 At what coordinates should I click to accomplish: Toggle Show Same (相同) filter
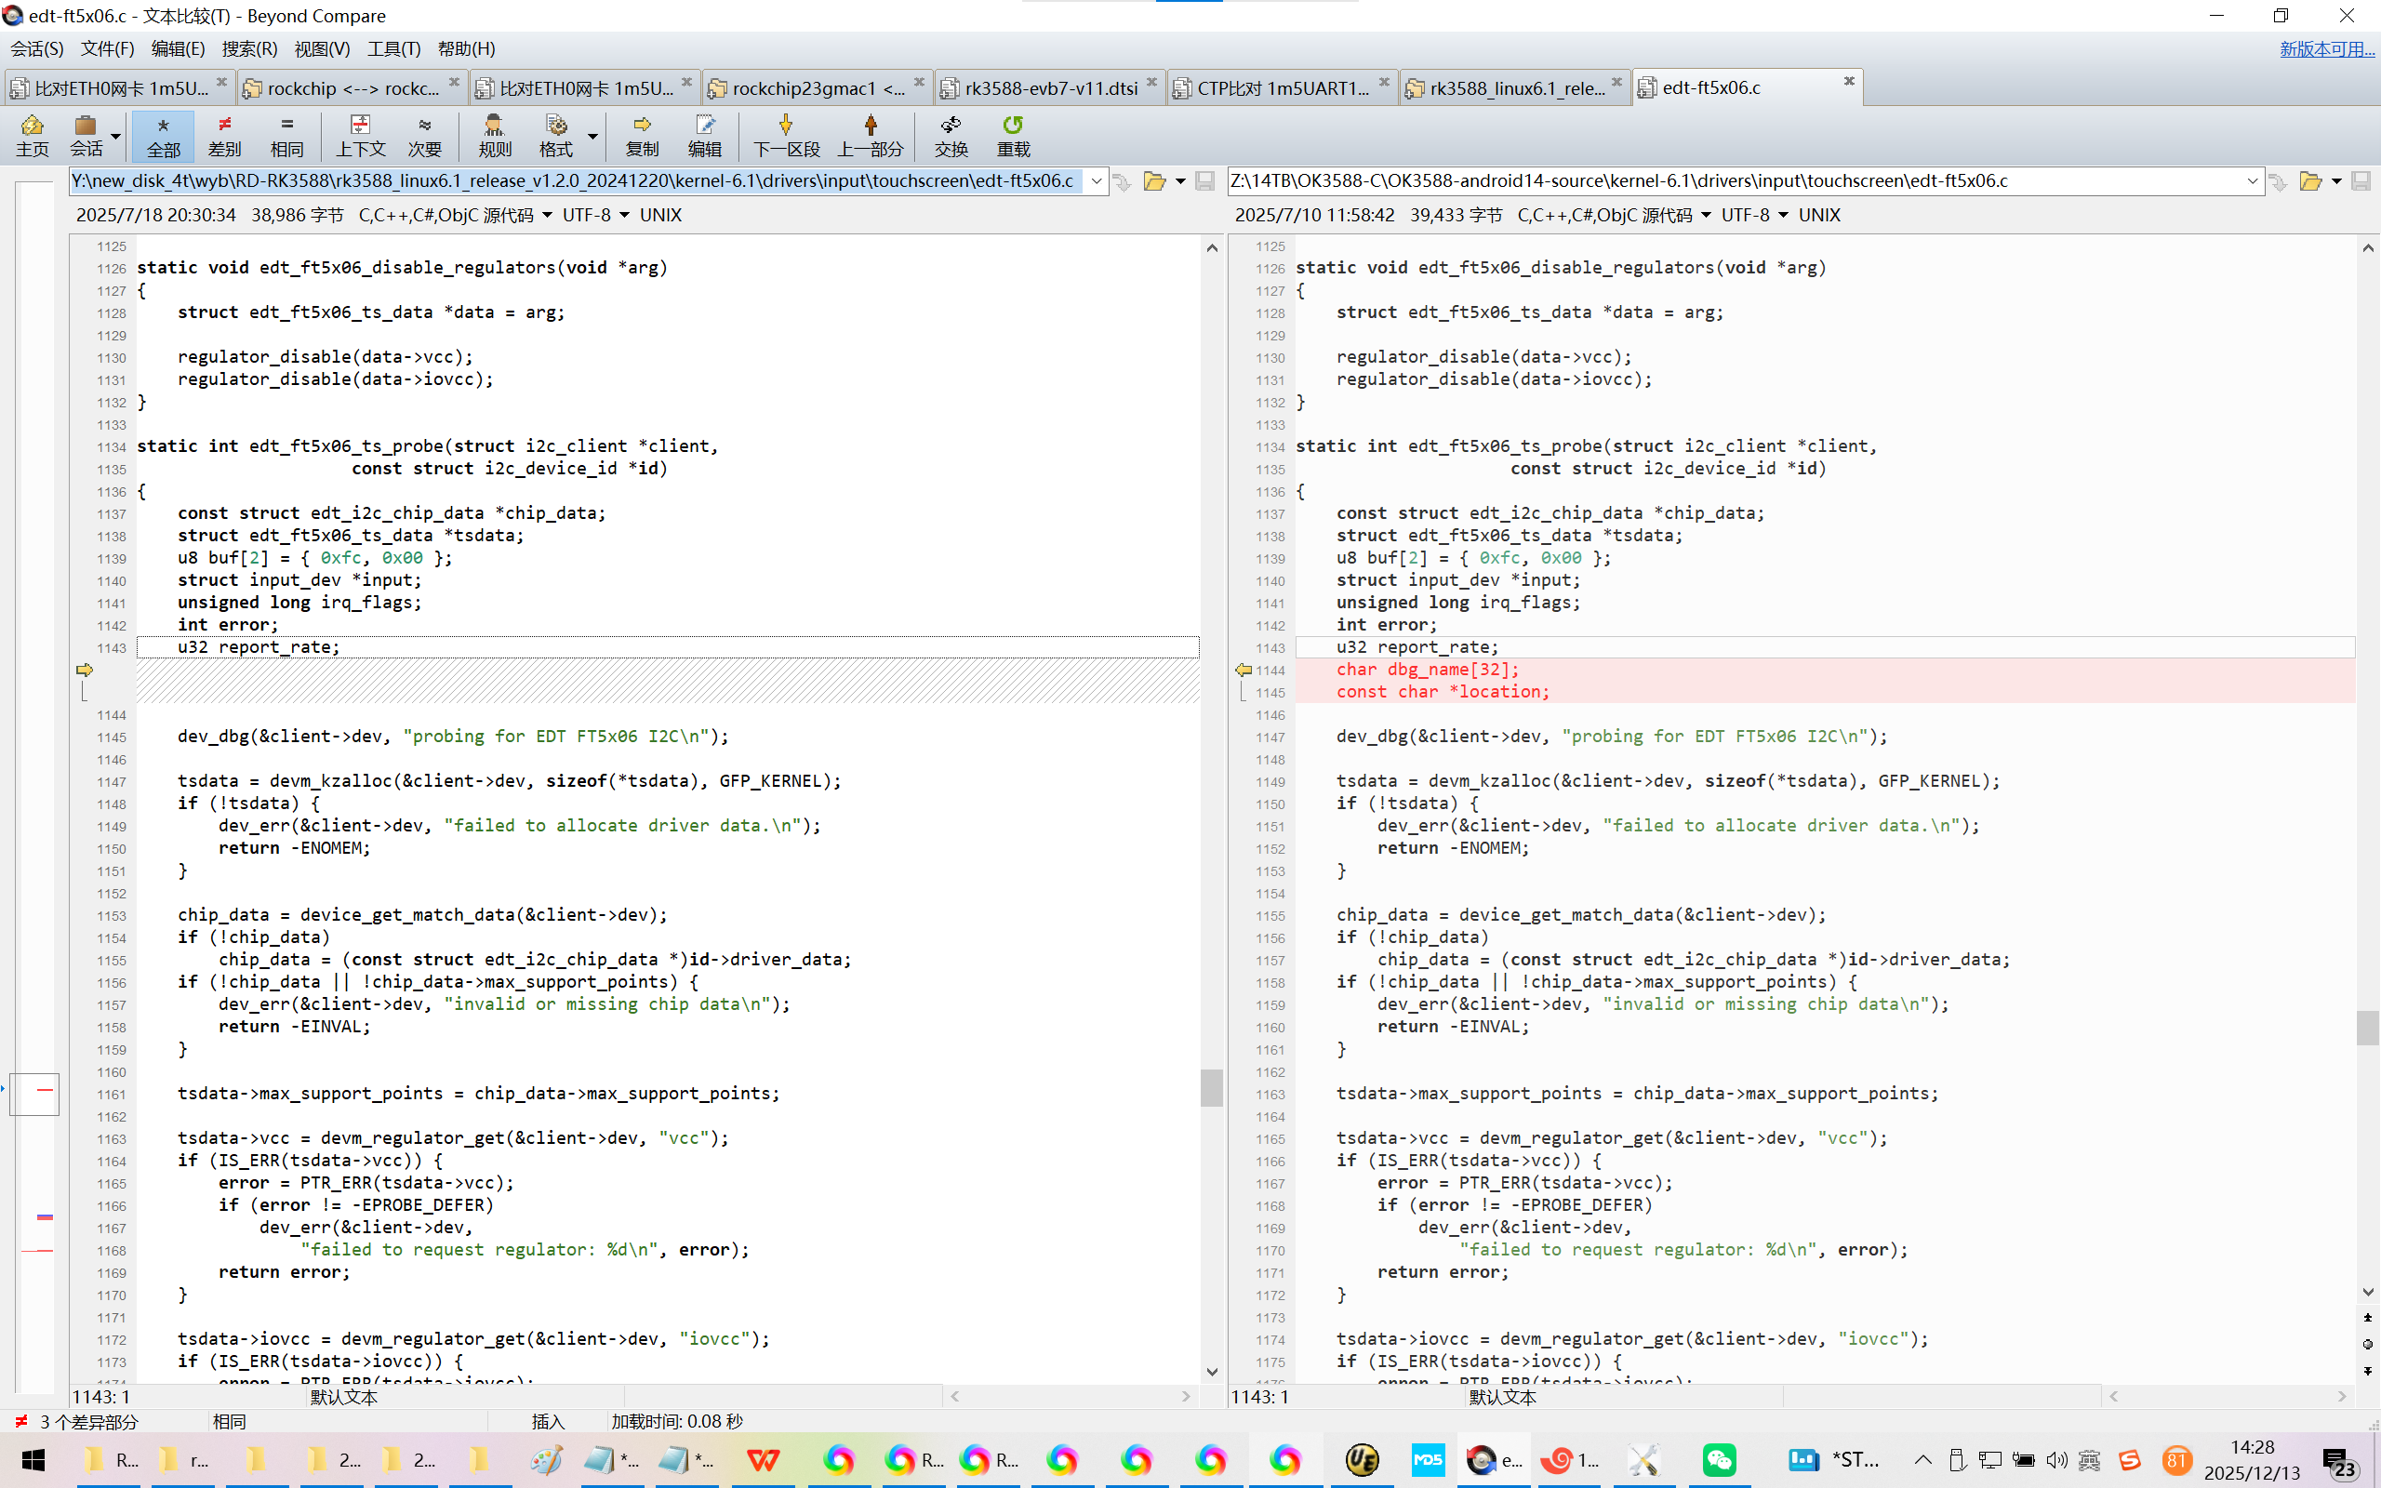(286, 135)
